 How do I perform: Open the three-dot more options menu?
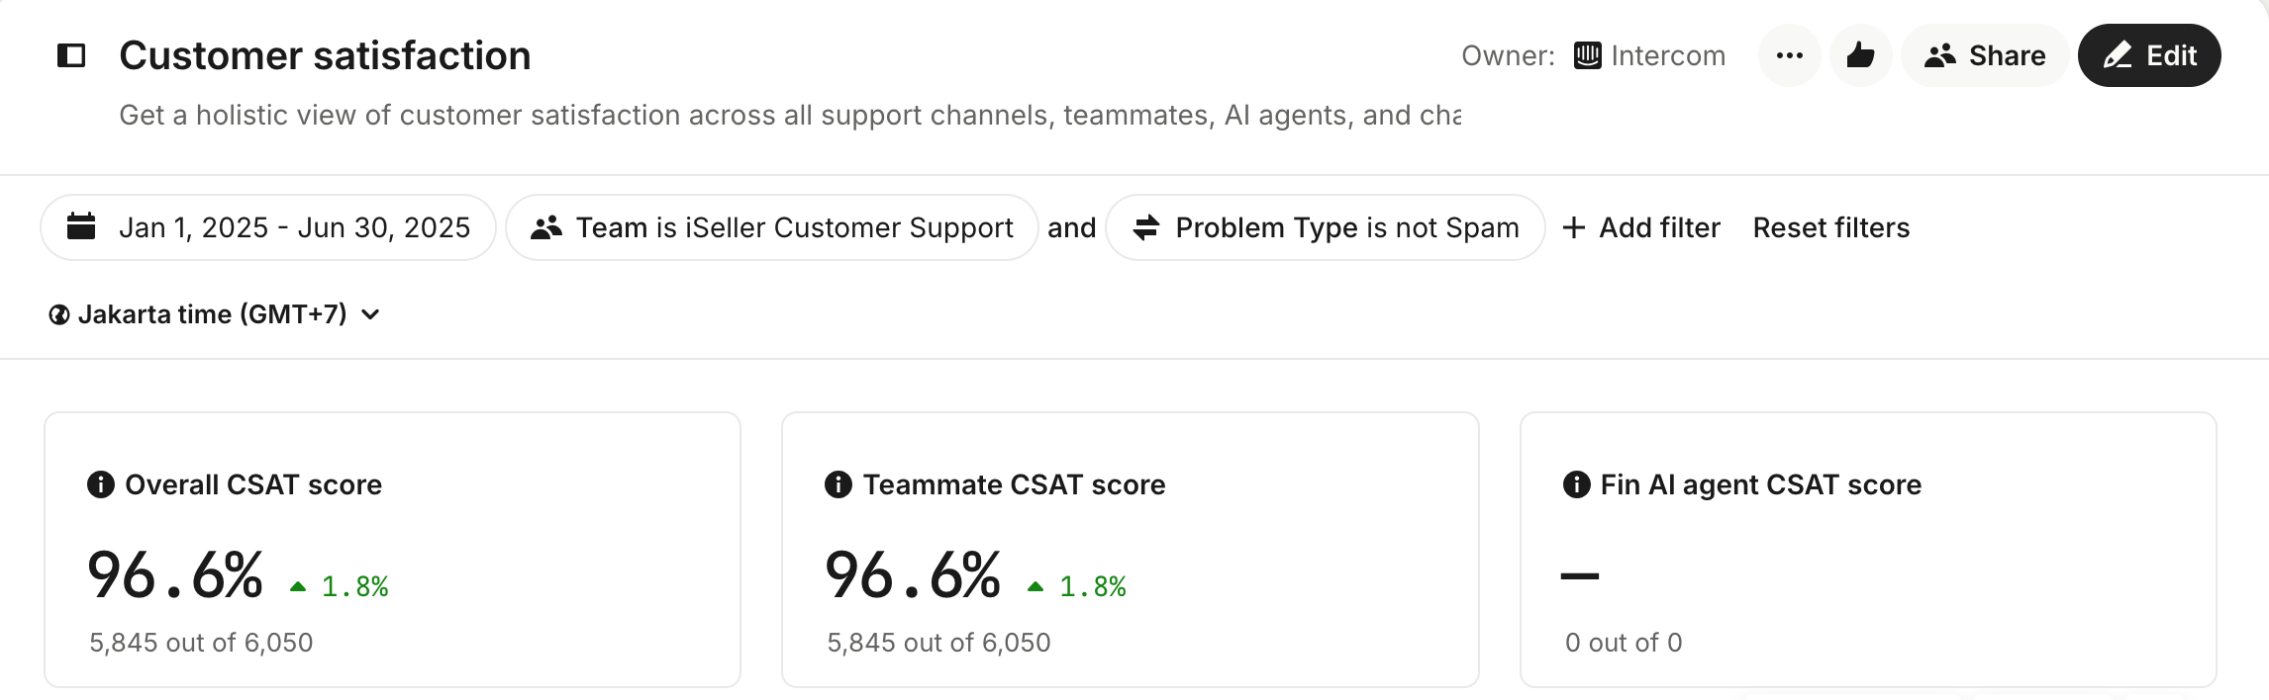click(x=1789, y=55)
